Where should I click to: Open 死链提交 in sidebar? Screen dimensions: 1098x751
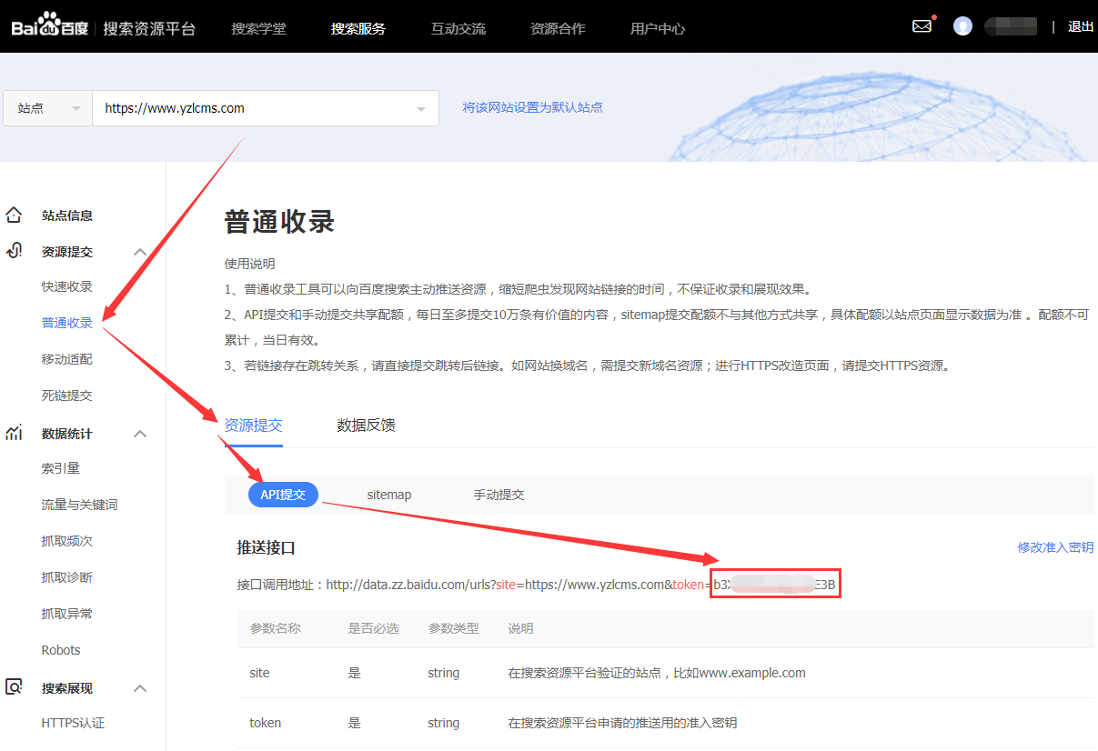coord(67,396)
